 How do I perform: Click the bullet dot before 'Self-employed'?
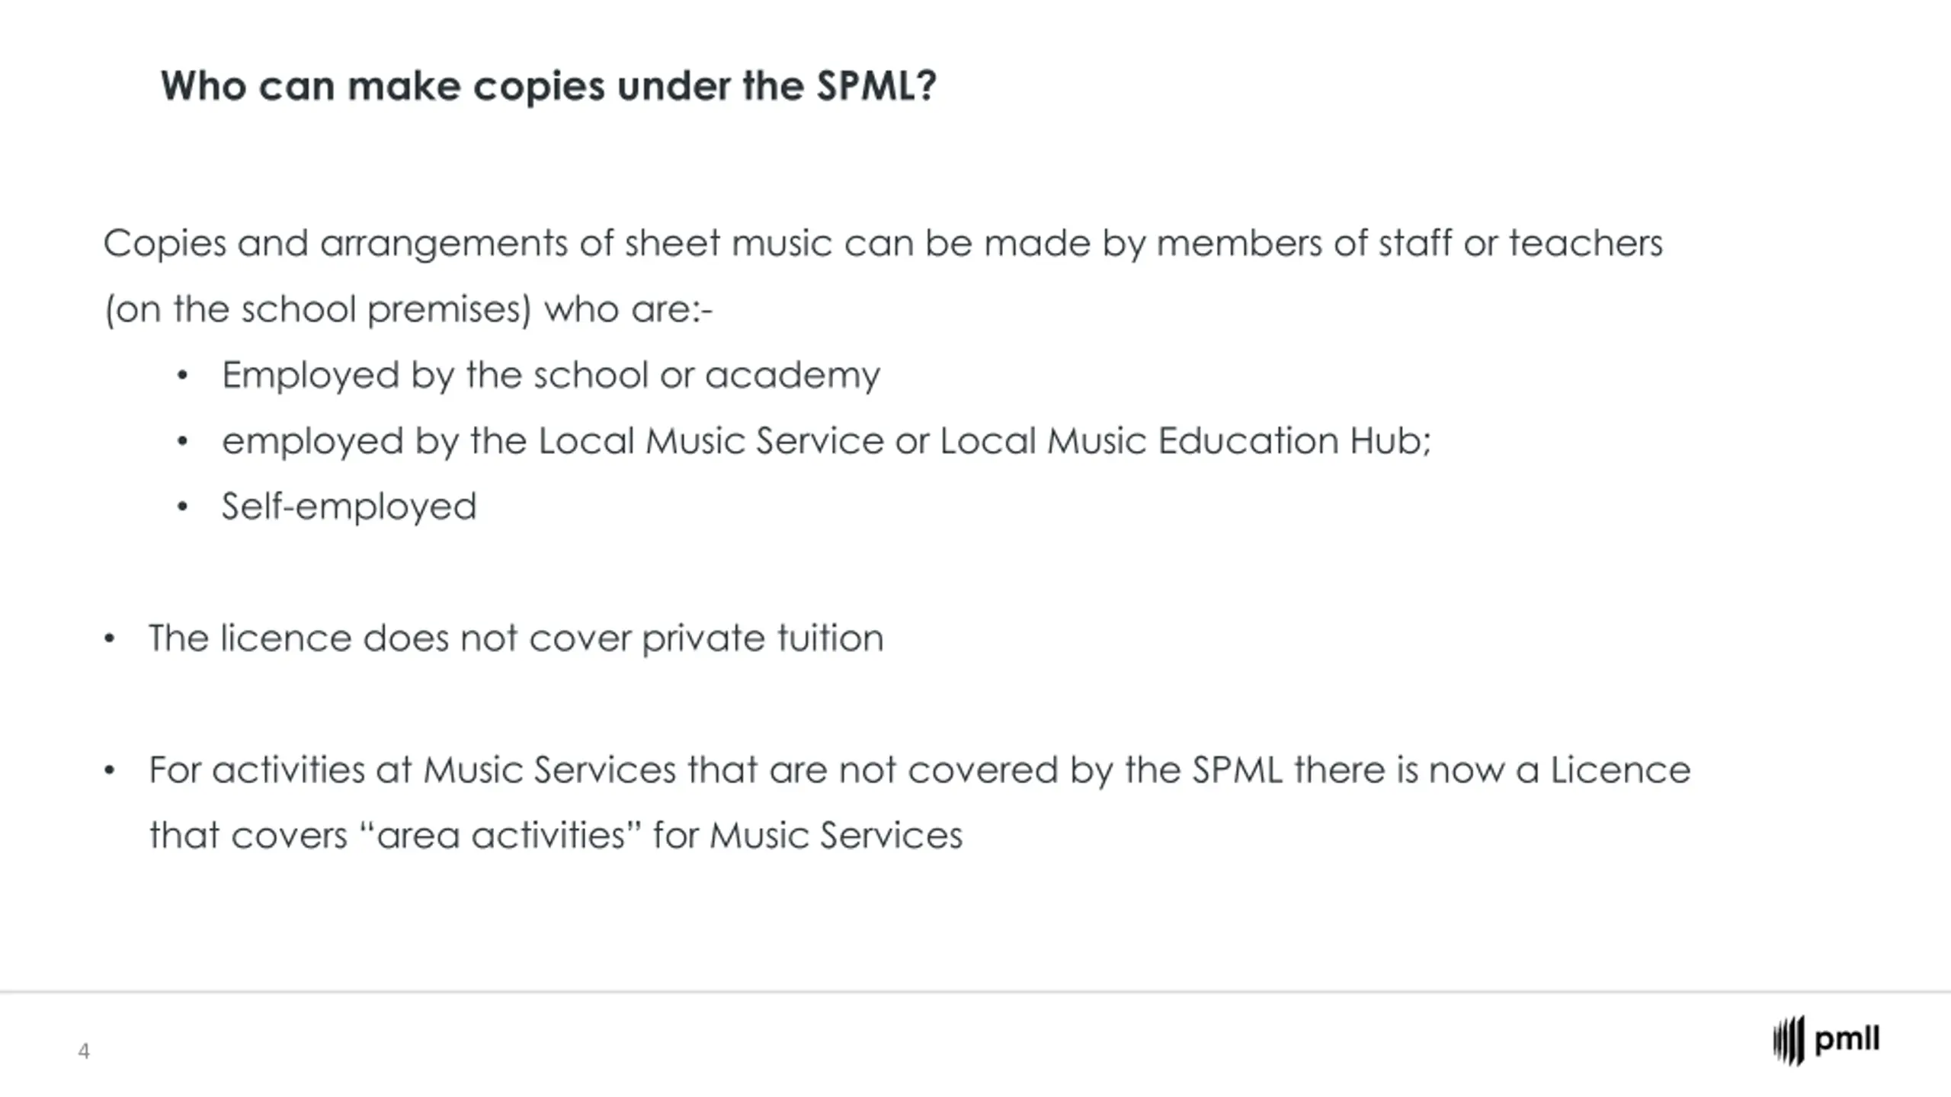[x=182, y=508]
